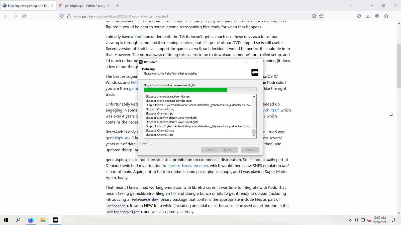401x225 pixels.
Task: Open the network tray icon
Action: (x=363, y=220)
